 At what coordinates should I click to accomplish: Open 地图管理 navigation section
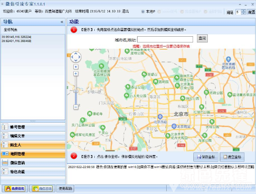[33, 154]
